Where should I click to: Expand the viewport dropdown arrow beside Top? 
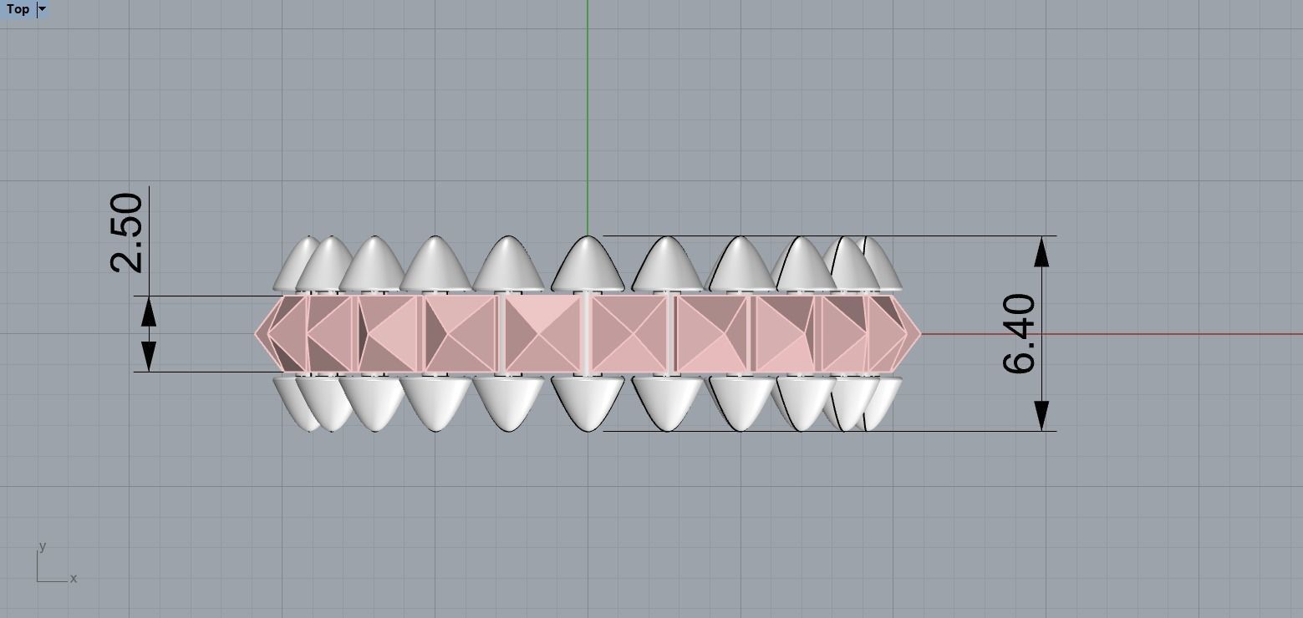pyautogui.click(x=43, y=9)
